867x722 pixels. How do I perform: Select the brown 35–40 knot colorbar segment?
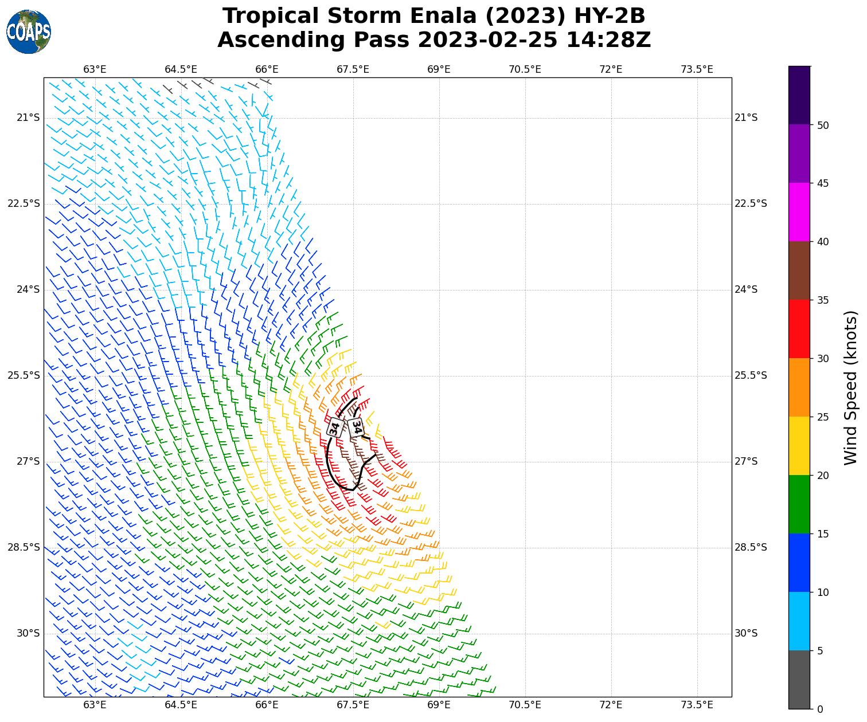(x=799, y=270)
